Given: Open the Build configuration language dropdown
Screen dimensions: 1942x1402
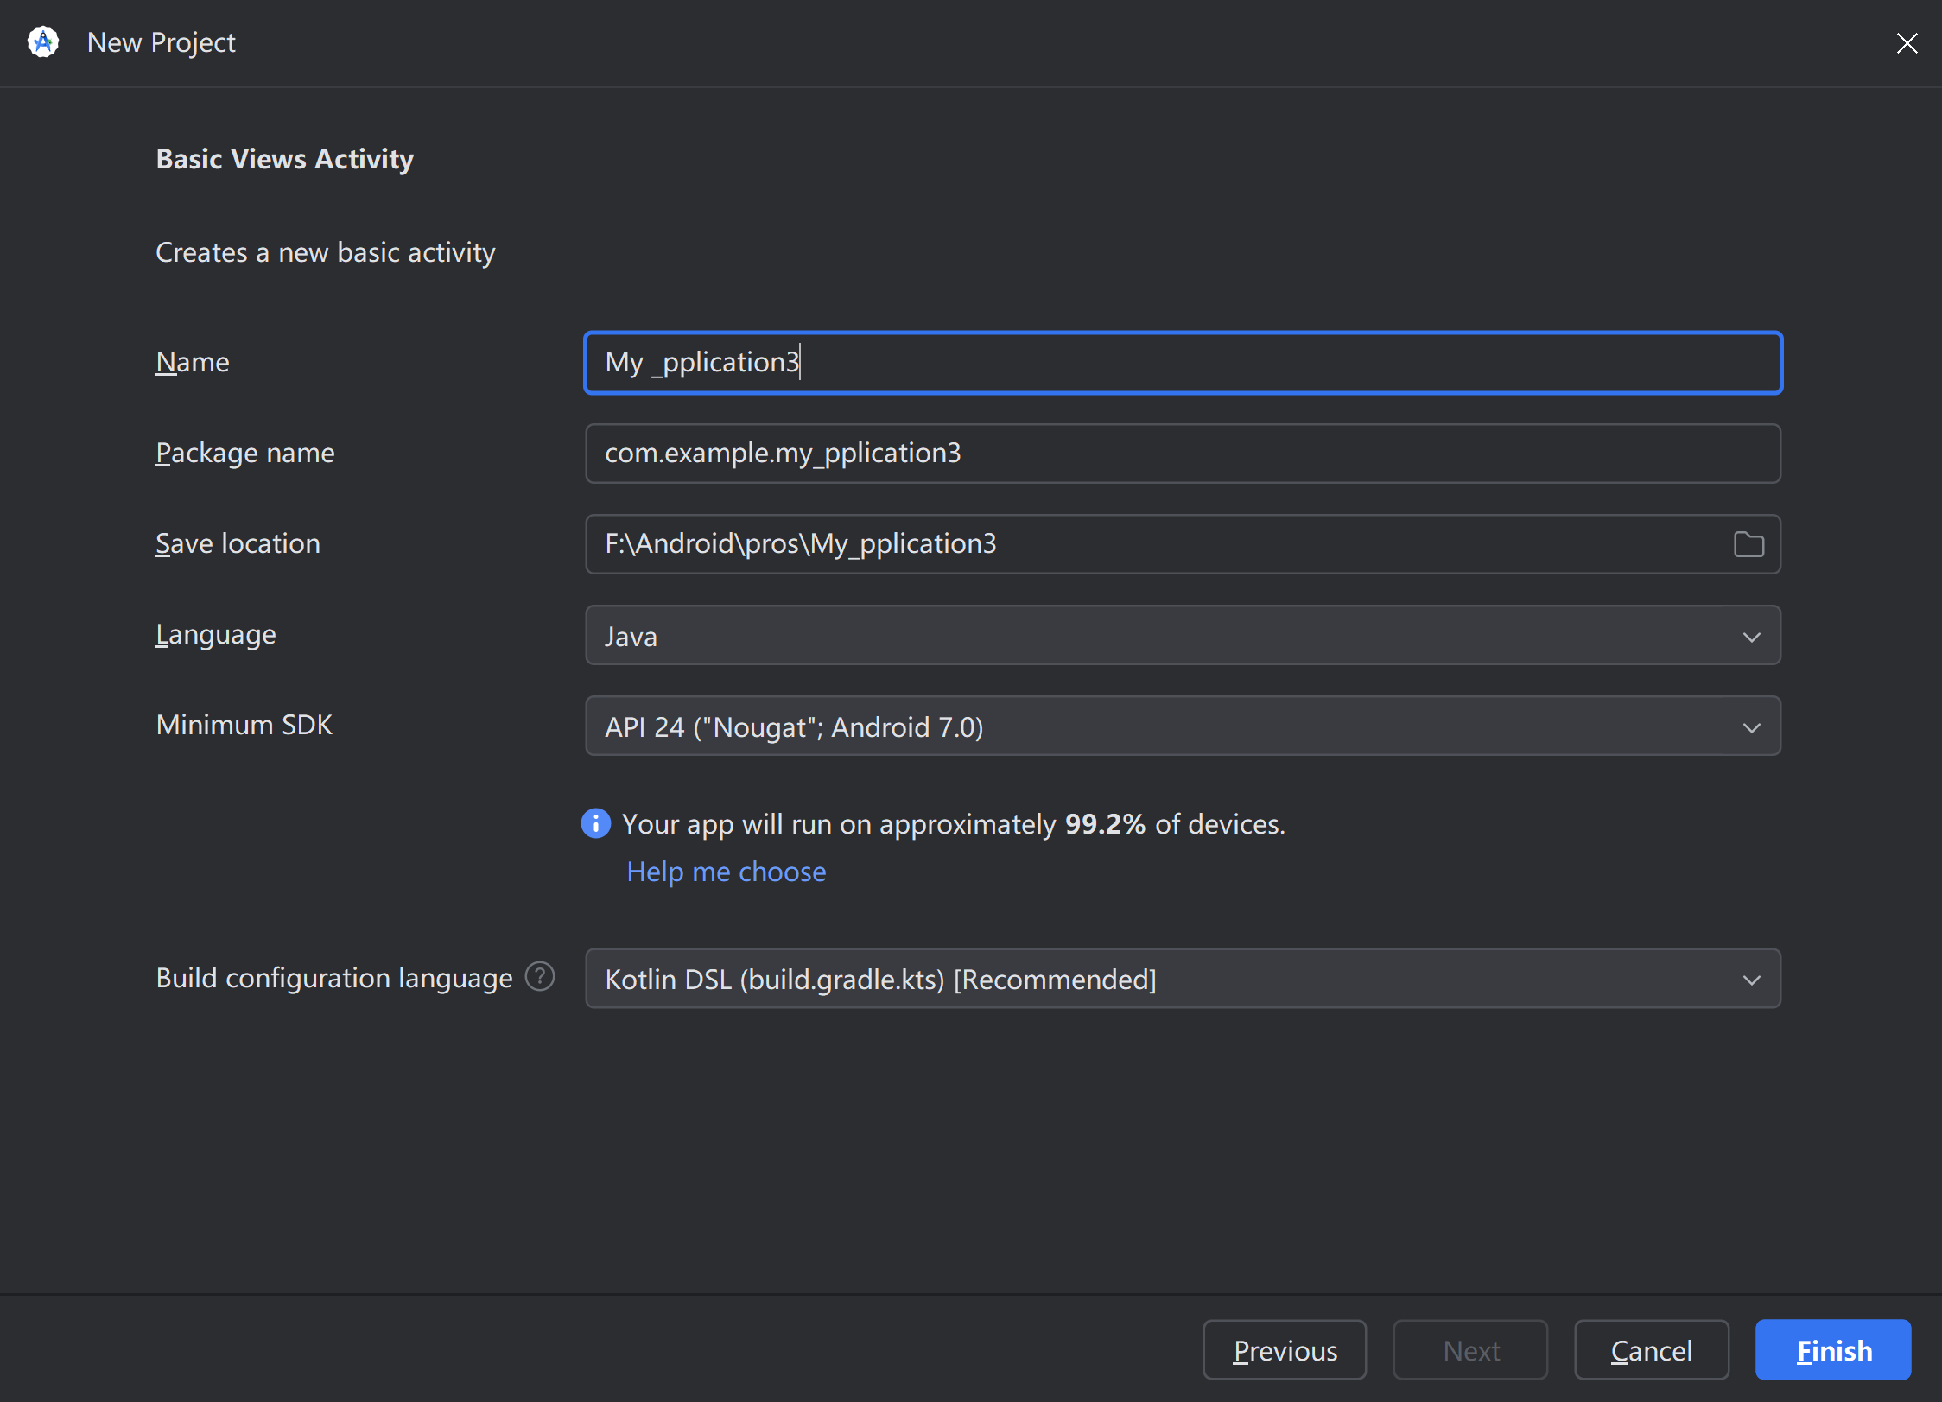Looking at the screenshot, I should (x=1182, y=979).
